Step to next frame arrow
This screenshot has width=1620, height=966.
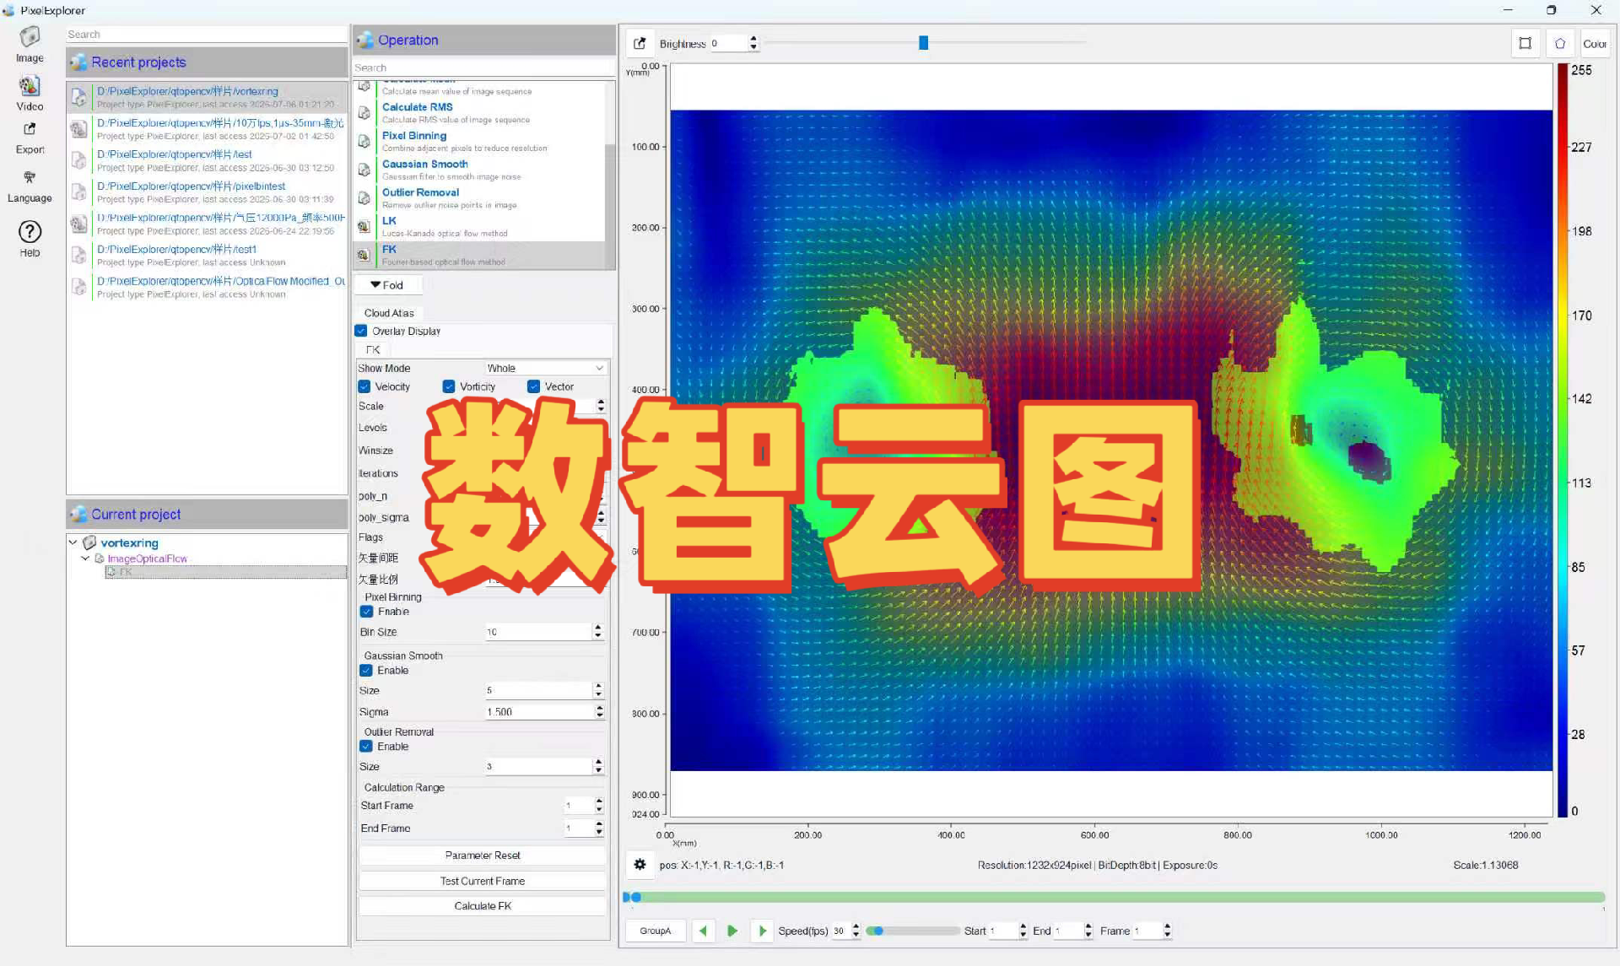[763, 931]
